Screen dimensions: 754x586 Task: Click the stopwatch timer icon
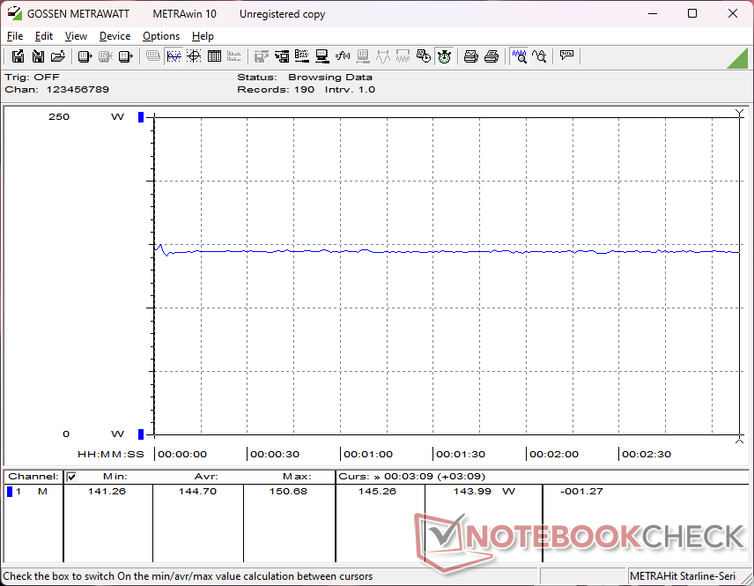coord(444,56)
